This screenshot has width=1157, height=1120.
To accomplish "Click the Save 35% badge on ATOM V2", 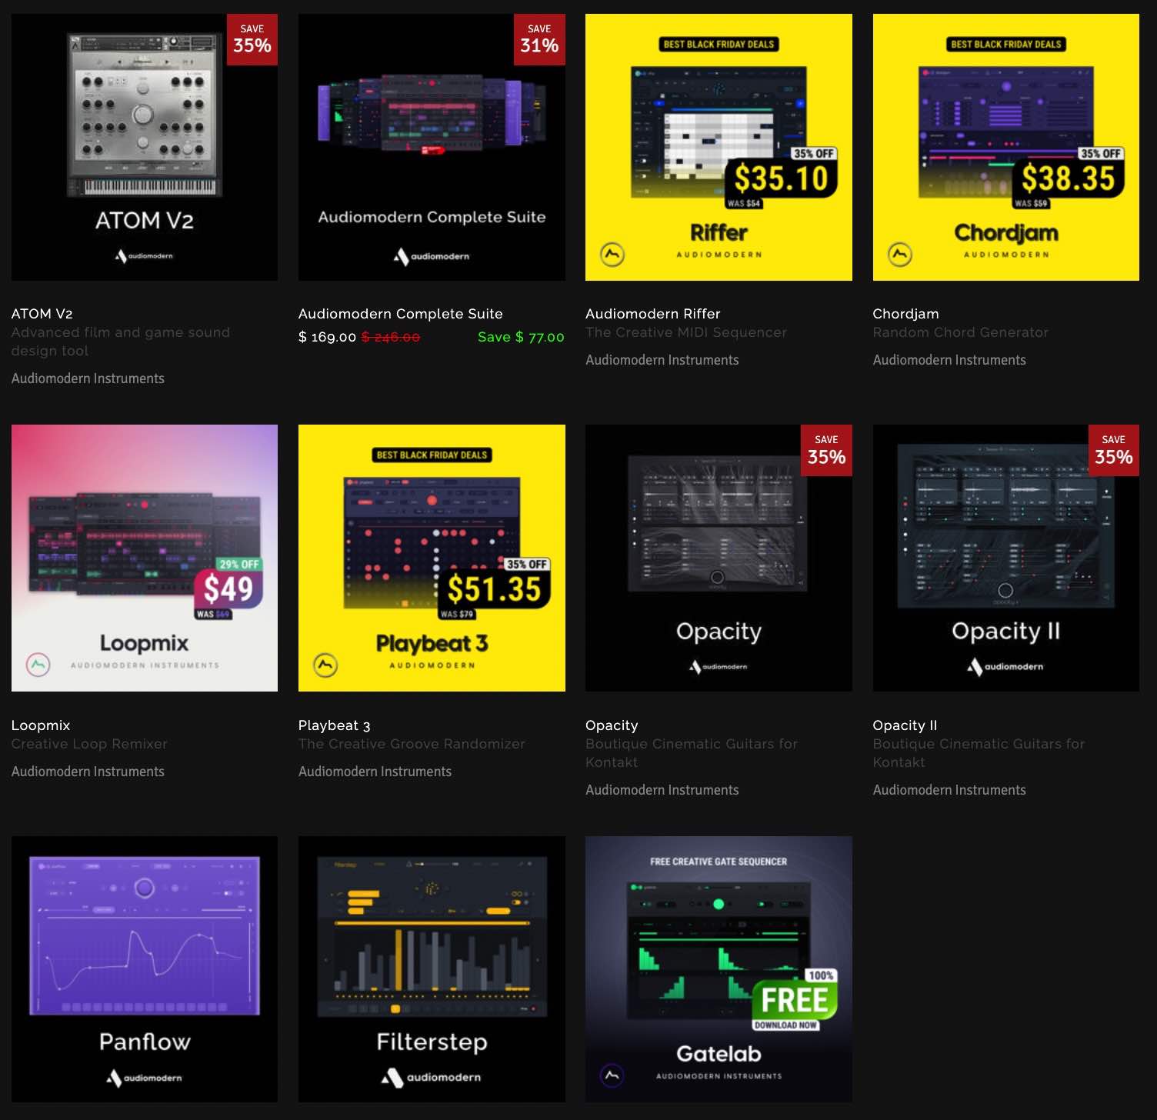I will 252,39.
